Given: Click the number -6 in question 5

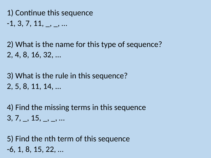Looking at the screenshot, I should pos(11,149).
